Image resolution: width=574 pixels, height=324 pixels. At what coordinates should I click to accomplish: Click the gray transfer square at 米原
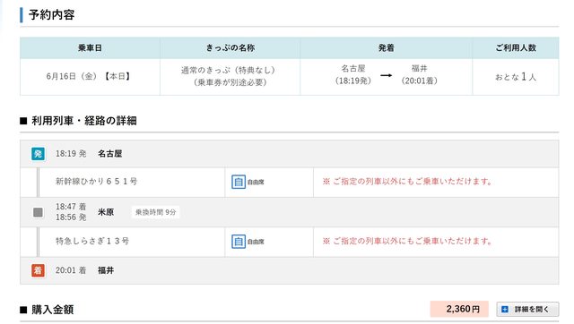pyautogui.click(x=38, y=212)
